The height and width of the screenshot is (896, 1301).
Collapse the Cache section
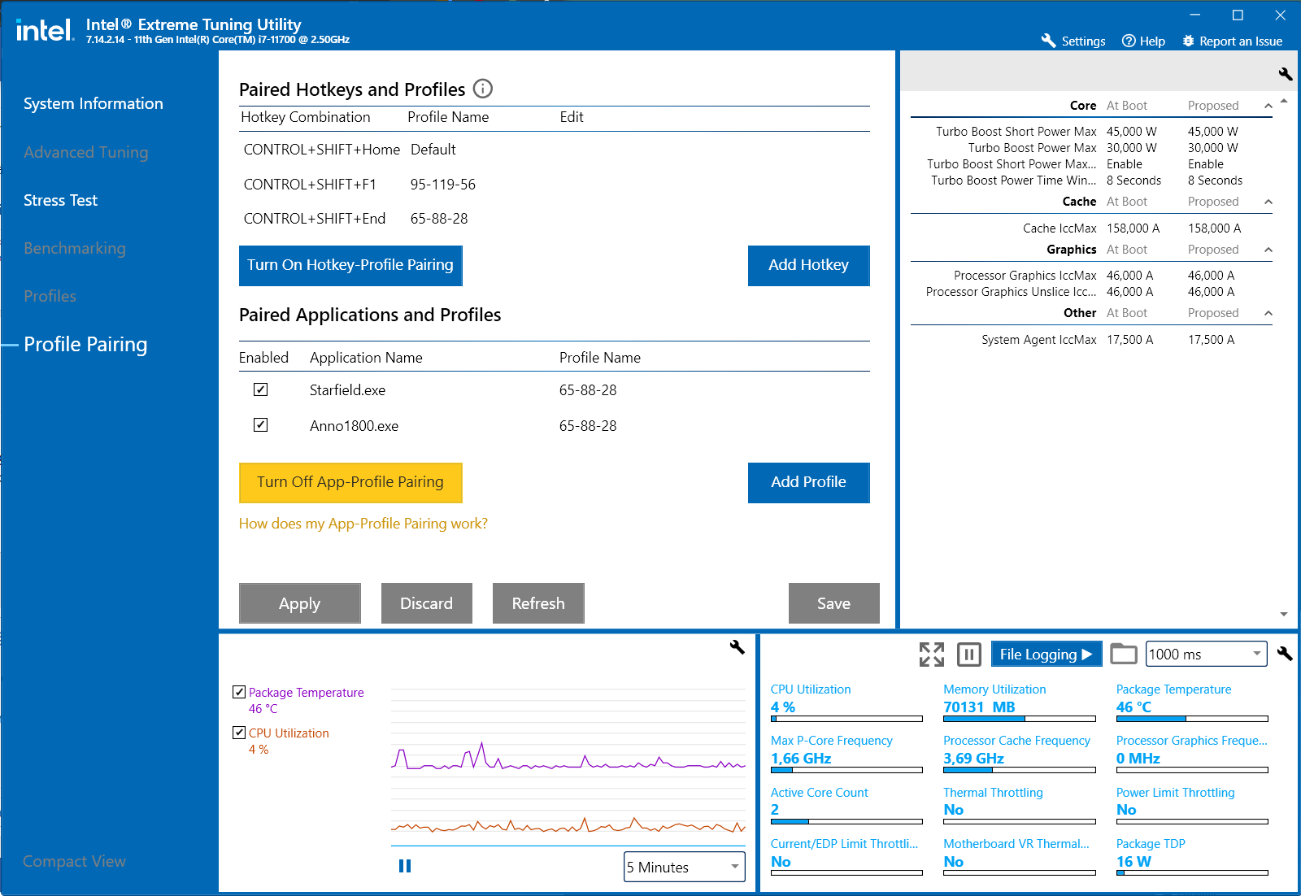click(1268, 202)
